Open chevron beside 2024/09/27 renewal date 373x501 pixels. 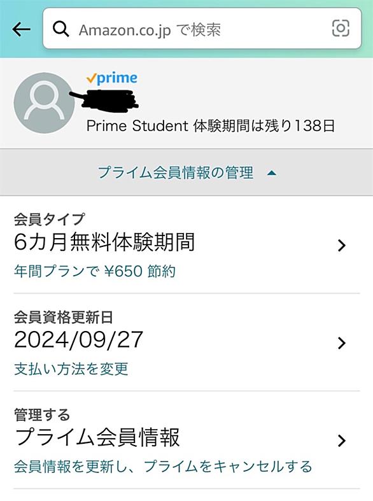(x=342, y=343)
